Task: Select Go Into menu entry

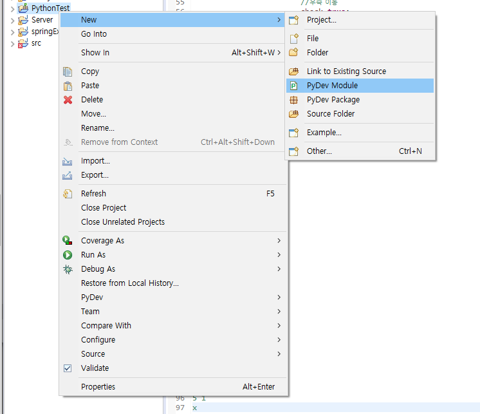Action: point(173,34)
